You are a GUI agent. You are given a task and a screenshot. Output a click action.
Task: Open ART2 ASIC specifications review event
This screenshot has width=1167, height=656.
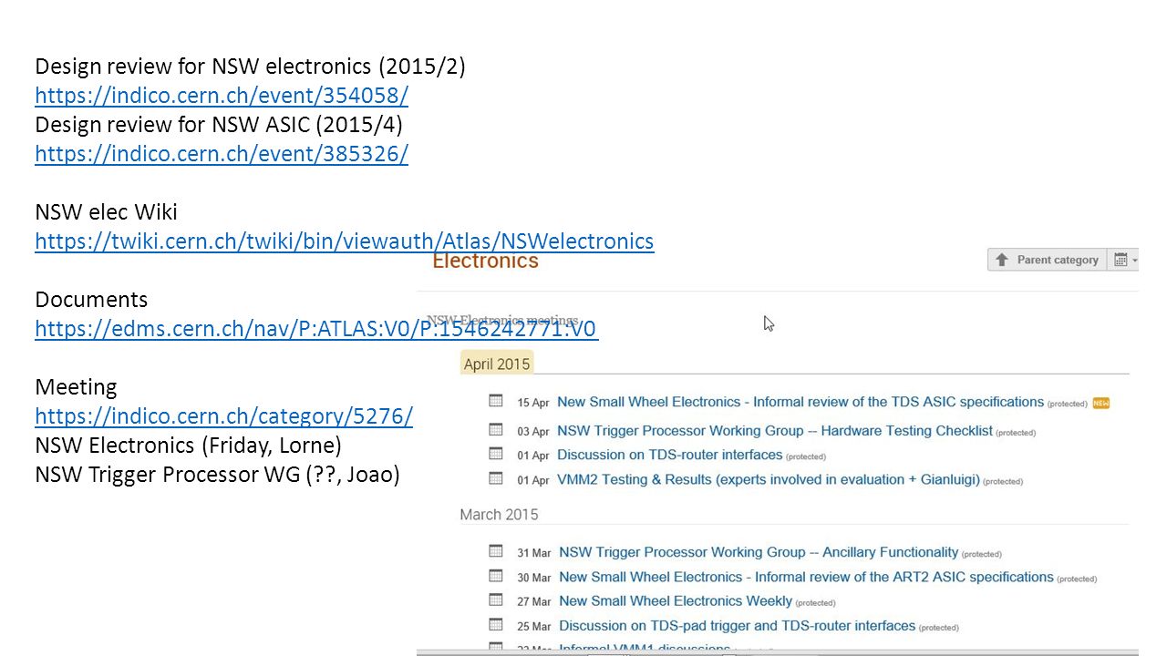coord(806,577)
